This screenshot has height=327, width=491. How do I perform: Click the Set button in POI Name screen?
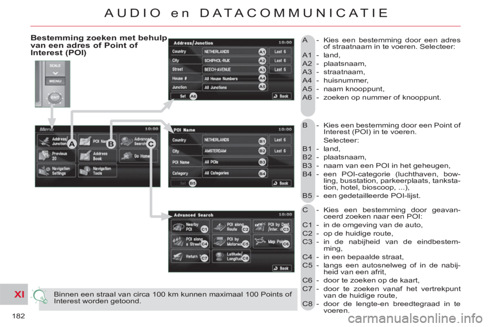[x=184, y=183]
